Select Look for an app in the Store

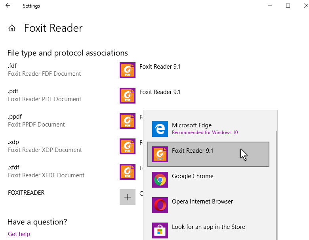pos(208,230)
